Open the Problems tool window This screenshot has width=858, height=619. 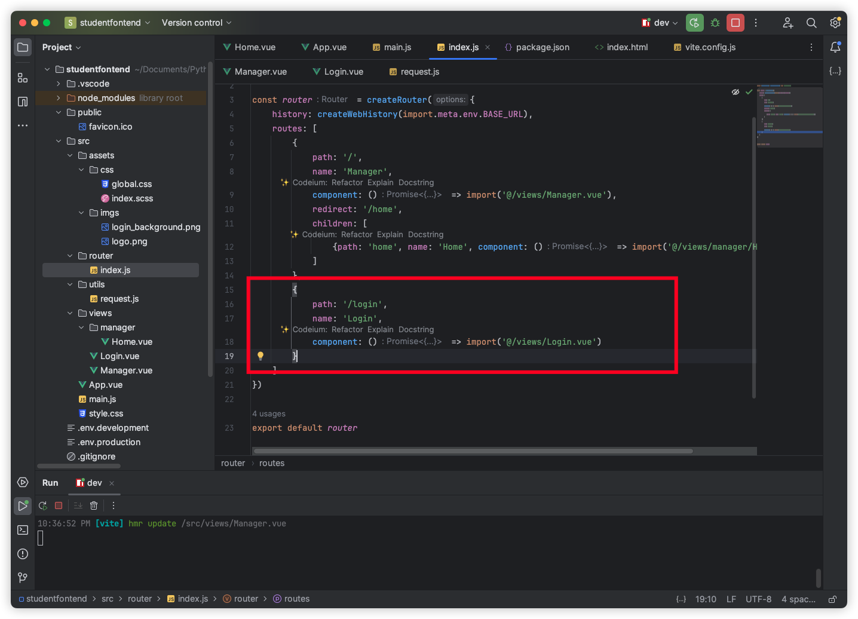[23, 554]
